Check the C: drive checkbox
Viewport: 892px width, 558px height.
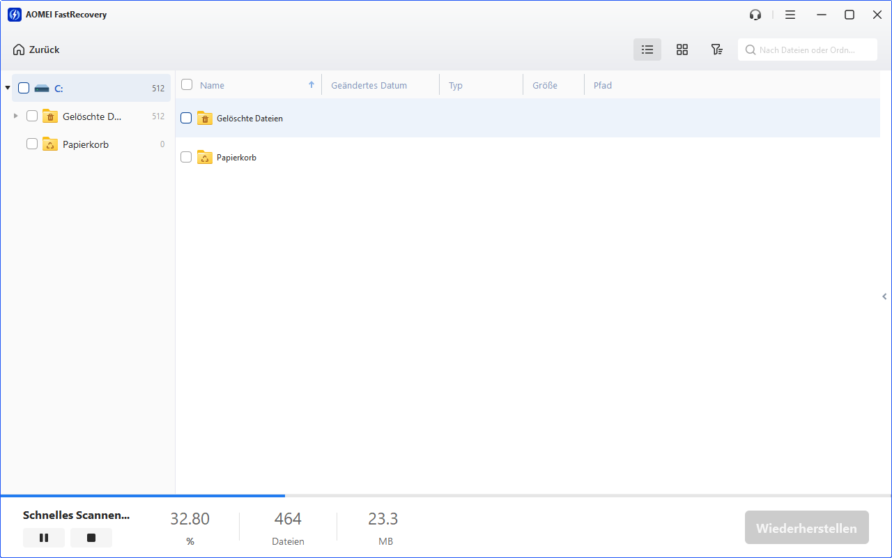click(x=24, y=88)
